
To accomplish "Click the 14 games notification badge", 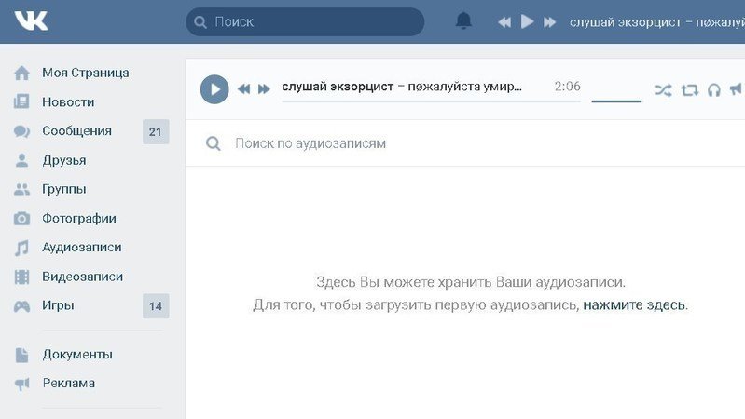I will [x=156, y=305].
